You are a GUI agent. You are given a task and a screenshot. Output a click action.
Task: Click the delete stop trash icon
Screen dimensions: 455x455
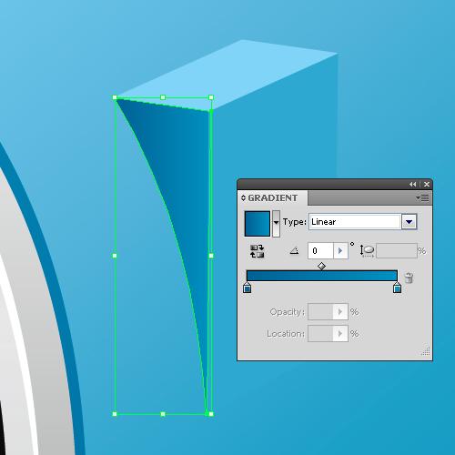(409, 278)
